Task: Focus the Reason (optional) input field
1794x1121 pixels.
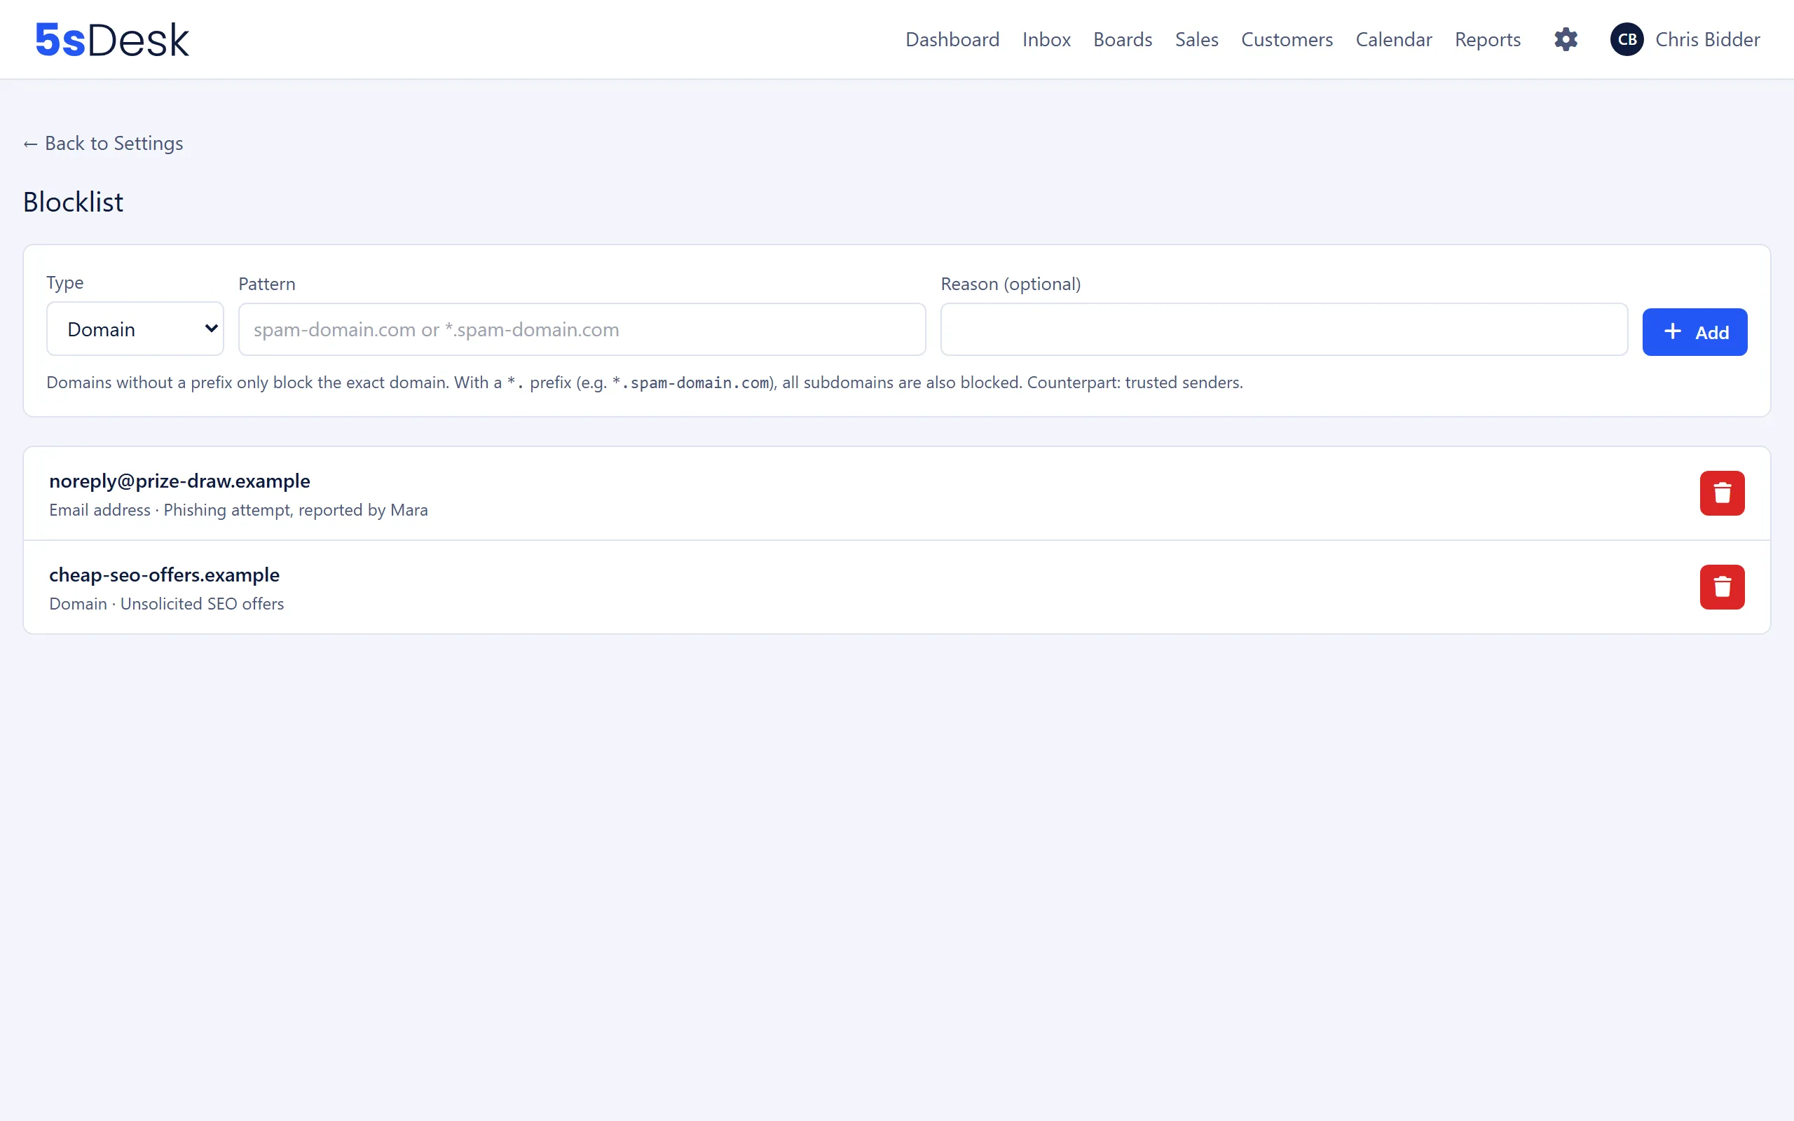Action: click(x=1283, y=329)
